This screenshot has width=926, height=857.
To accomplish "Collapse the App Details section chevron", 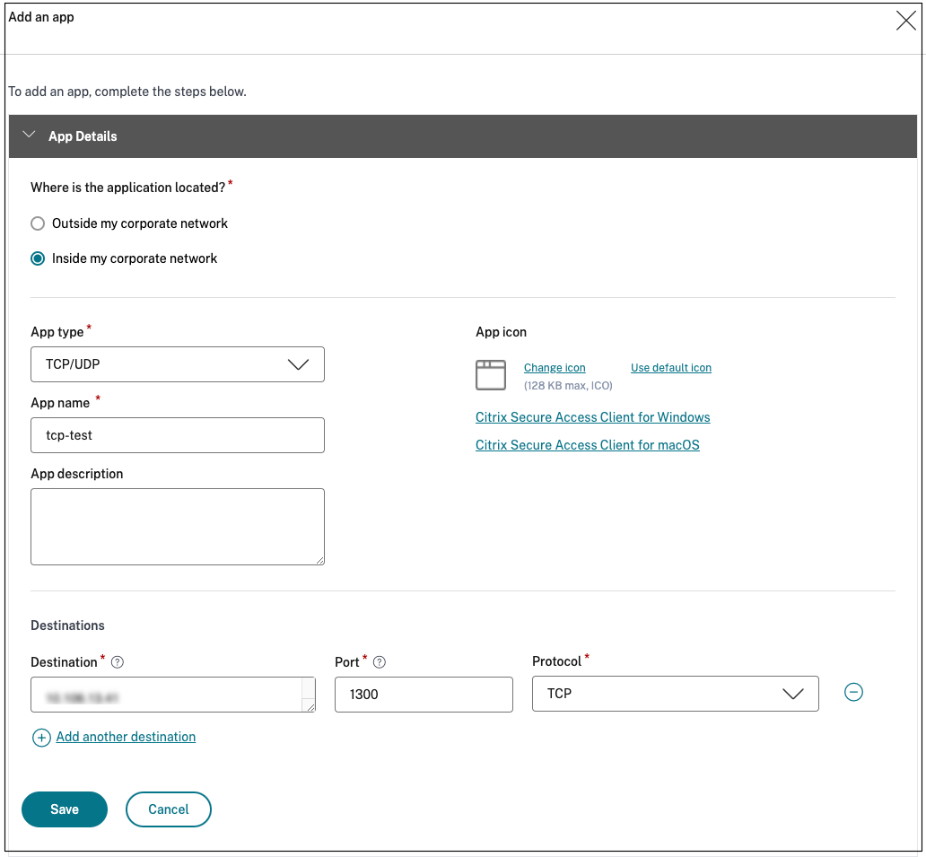I will (30, 136).
